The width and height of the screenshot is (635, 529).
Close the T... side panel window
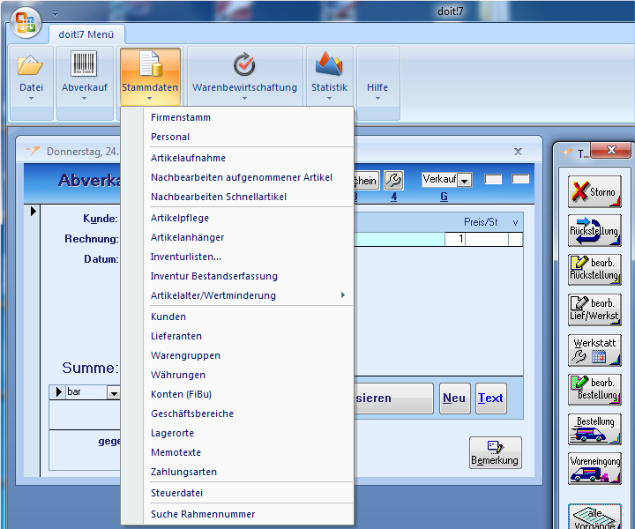[x=610, y=150]
